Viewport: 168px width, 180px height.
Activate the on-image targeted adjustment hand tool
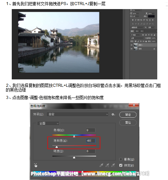point(36,165)
